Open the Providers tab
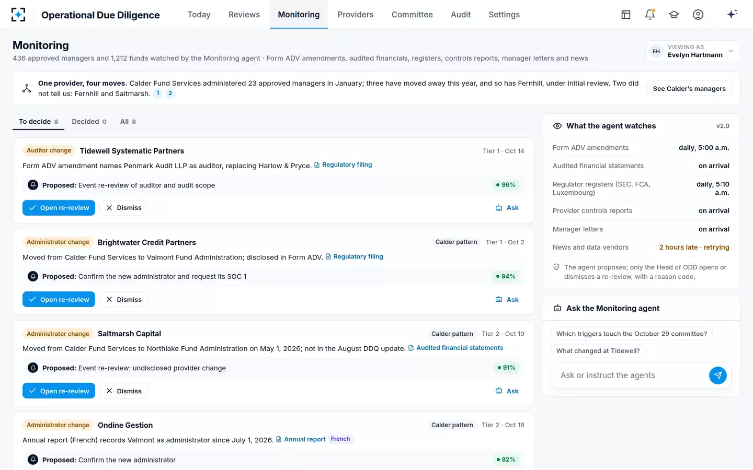 (x=356, y=15)
